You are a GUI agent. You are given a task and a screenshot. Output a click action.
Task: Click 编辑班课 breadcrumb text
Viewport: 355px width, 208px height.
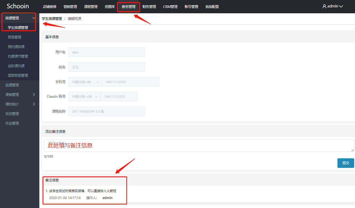click(x=74, y=19)
